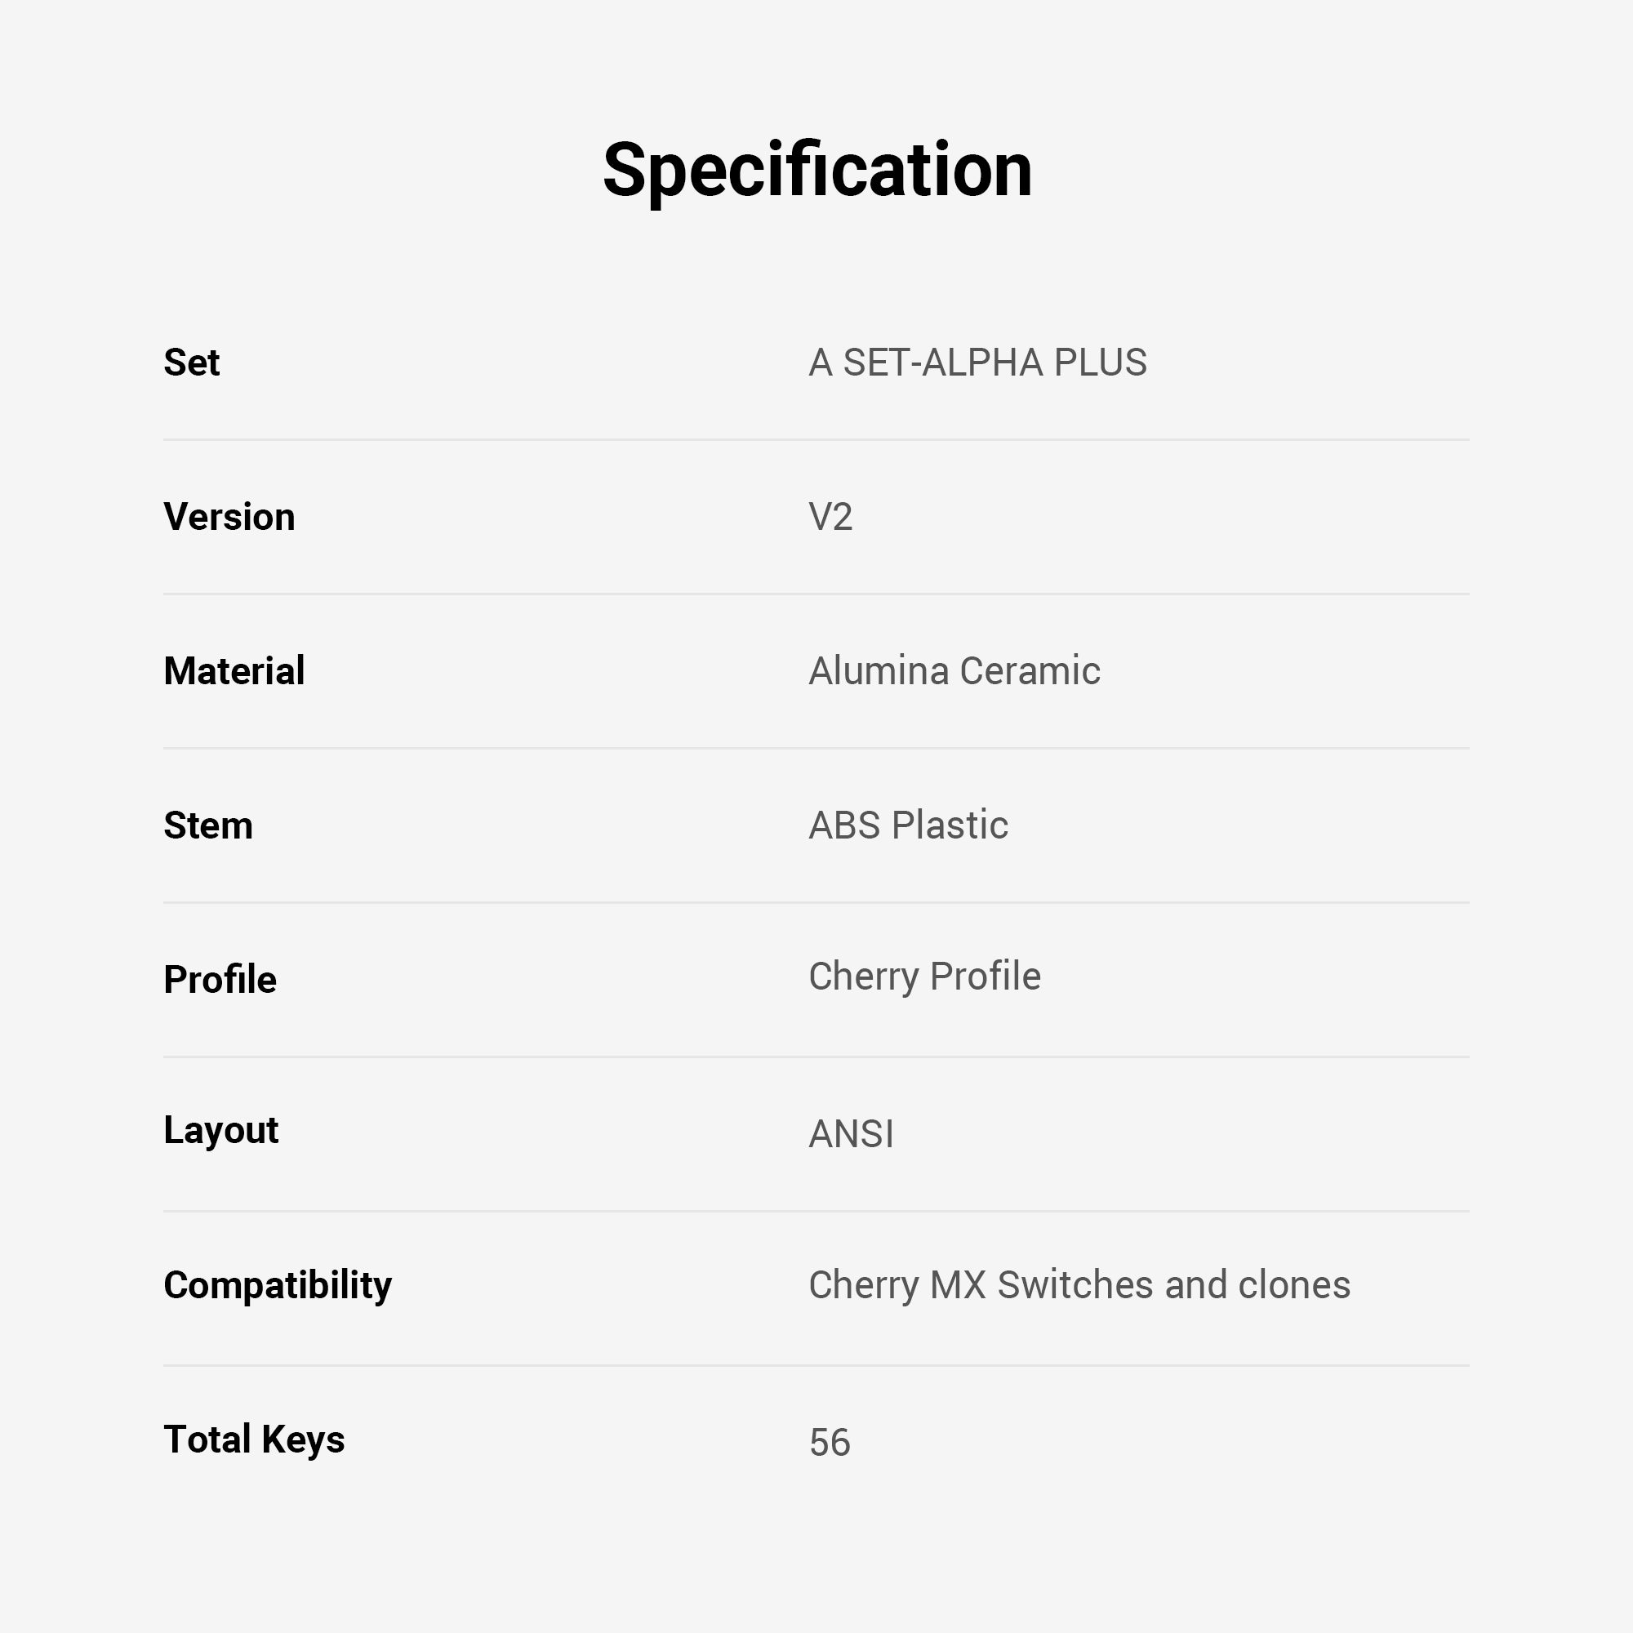Click the Stem row label
This screenshot has width=1633, height=1633.
pyautogui.click(x=208, y=825)
